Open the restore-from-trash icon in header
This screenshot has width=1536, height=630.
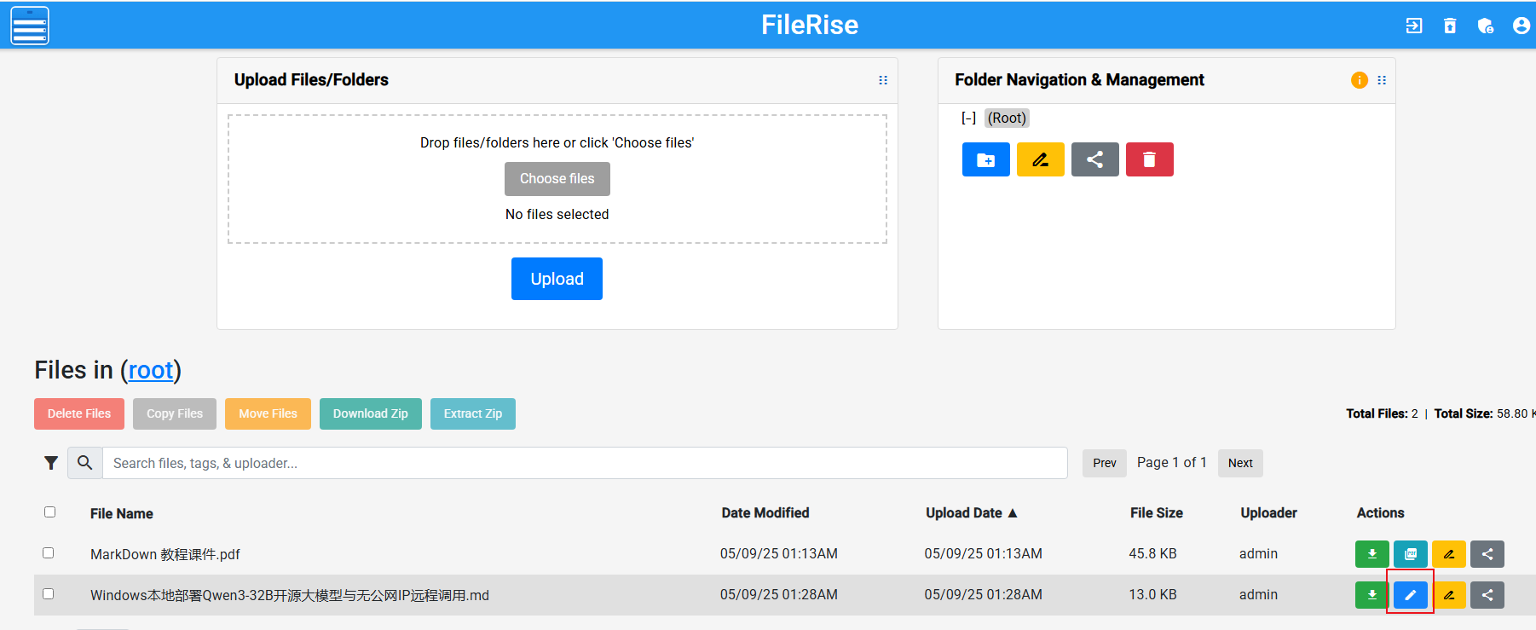[x=1450, y=26]
